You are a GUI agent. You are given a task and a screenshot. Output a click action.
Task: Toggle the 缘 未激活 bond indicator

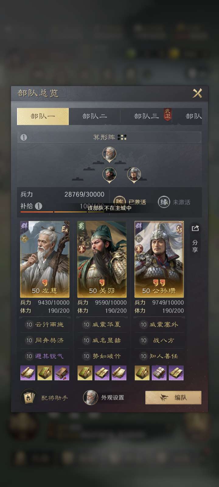[174, 202]
